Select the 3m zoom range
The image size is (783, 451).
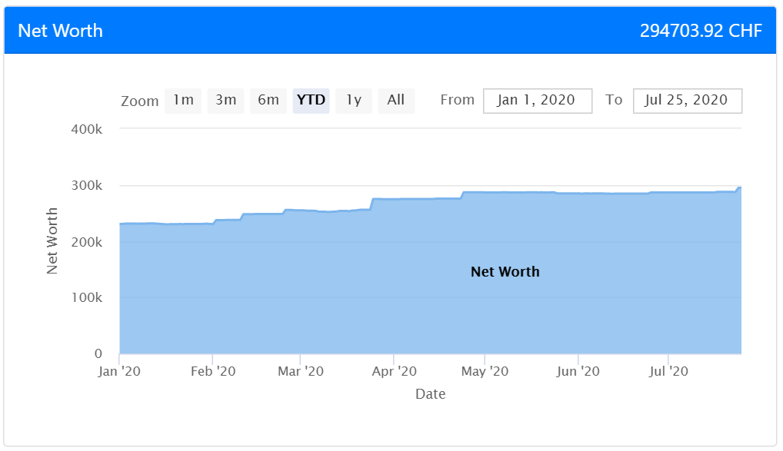[x=225, y=101]
